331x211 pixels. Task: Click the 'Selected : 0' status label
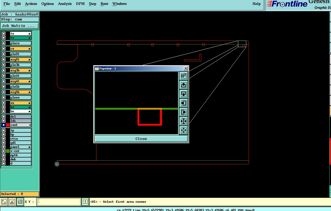click(20, 194)
